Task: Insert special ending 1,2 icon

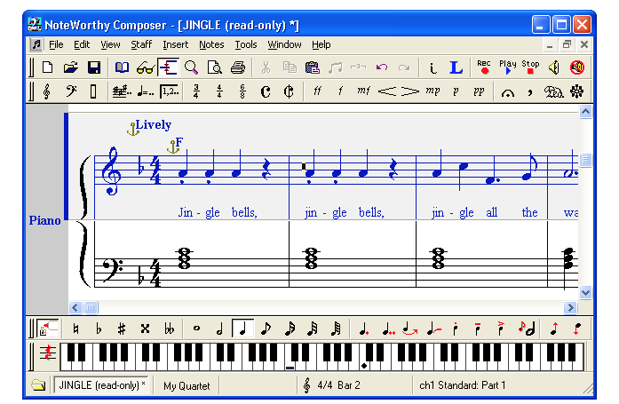Action: point(170,91)
